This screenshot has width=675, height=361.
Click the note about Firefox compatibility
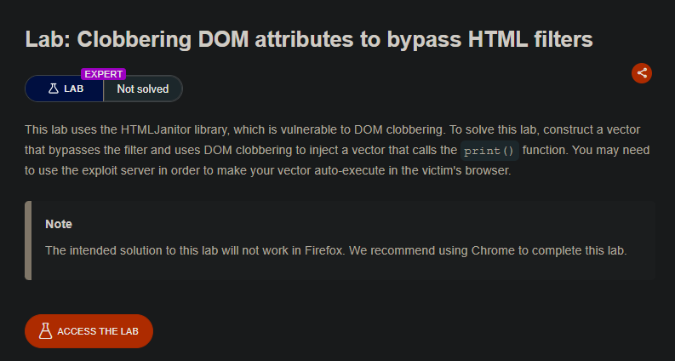coord(335,250)
